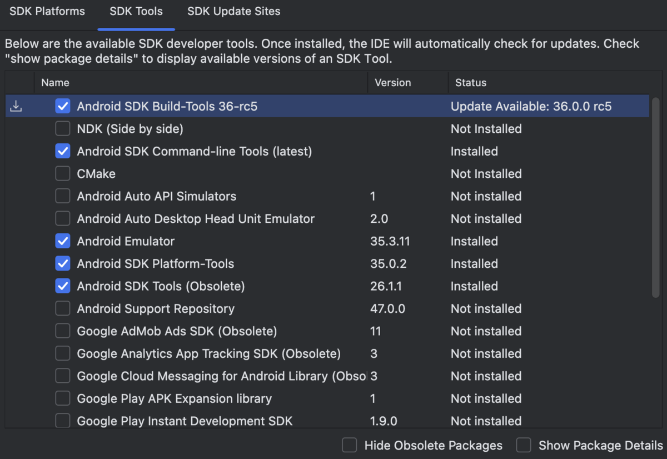Uncheck Android SDK Platform-Tools
Viewport: 667px width, 459px height.
(x=63, y=264)
